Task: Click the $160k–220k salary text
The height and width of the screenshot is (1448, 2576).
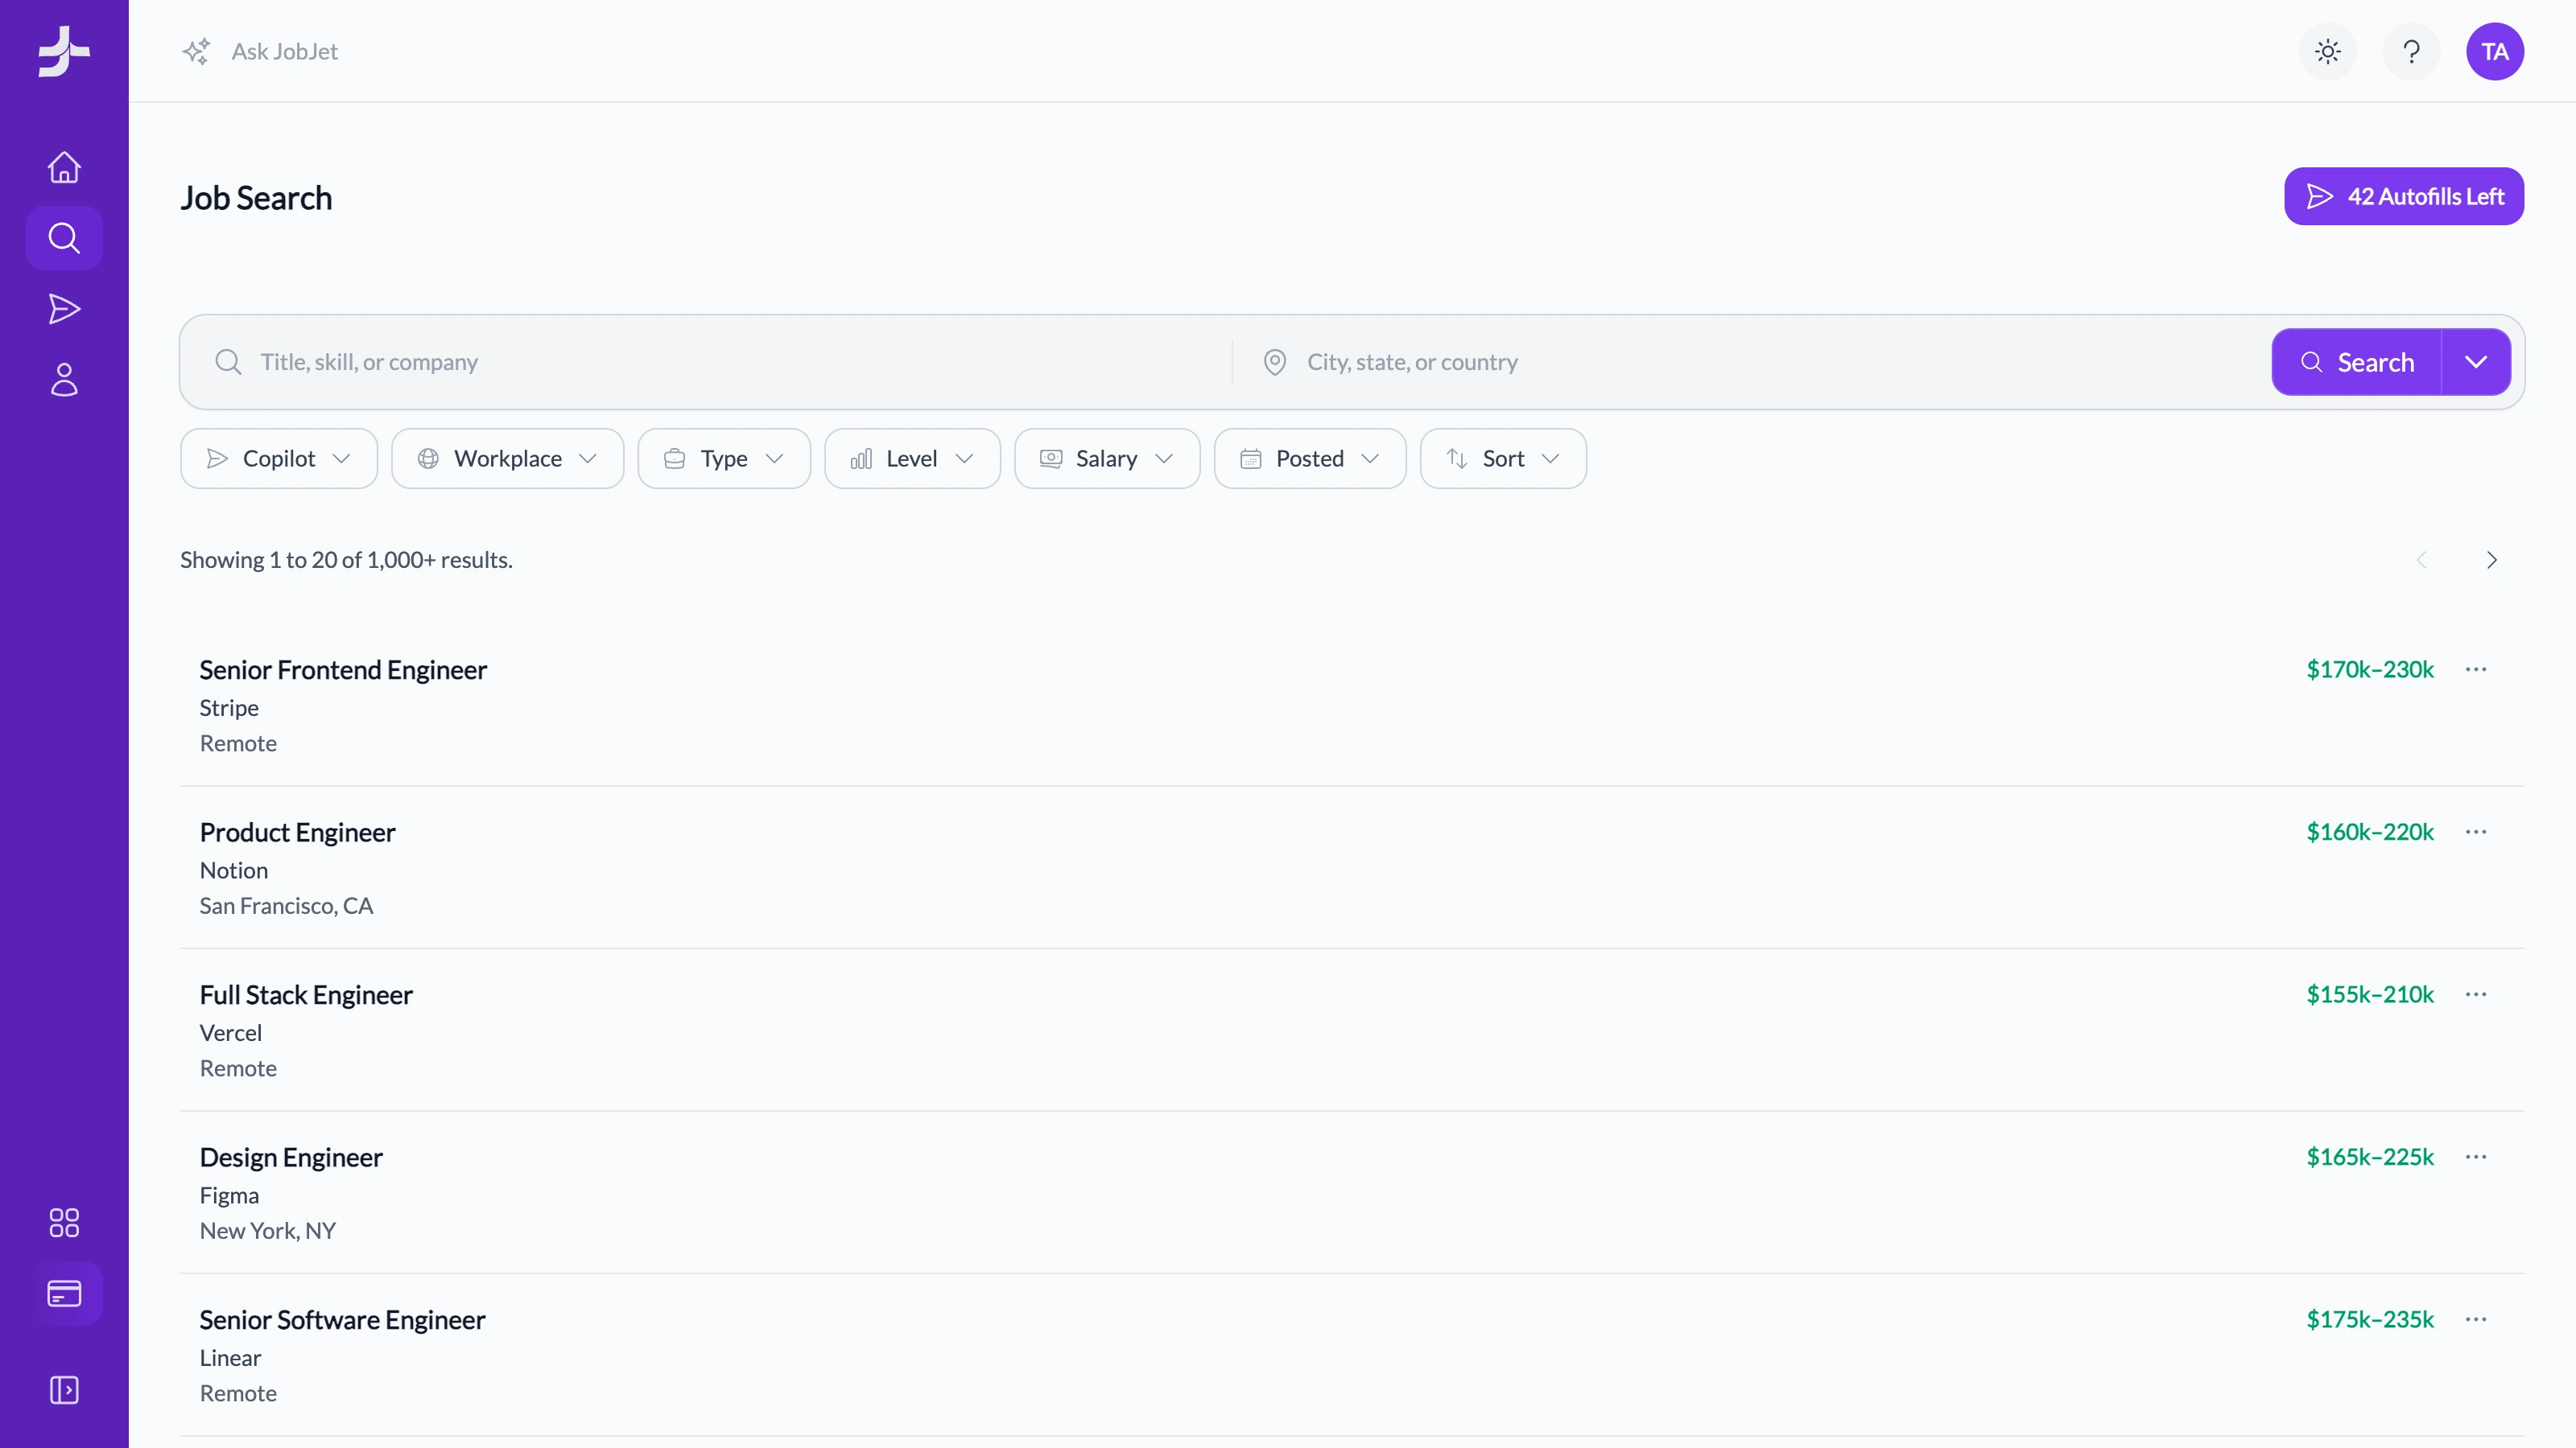Action: pos(2370,832)
